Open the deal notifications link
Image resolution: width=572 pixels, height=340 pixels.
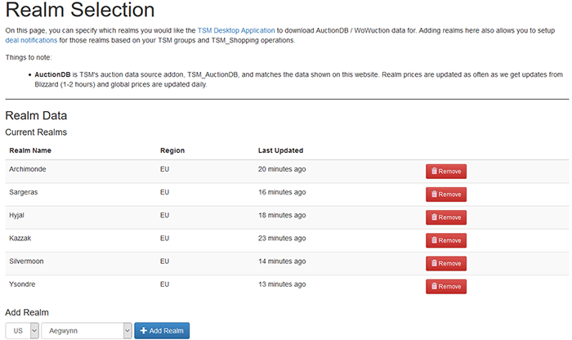(x=31, y=40)
